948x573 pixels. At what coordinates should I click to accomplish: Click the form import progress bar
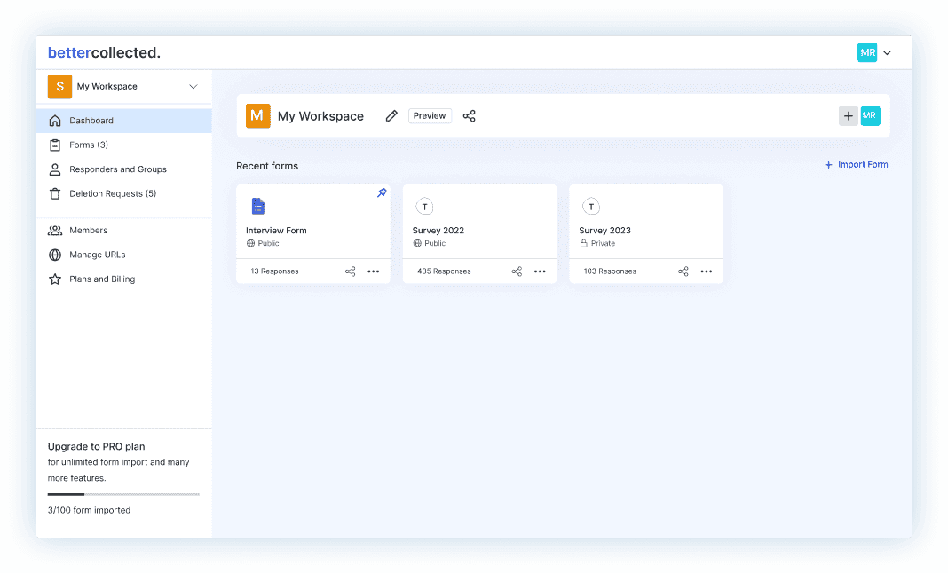pyautogui.click(x=123, y=494)
